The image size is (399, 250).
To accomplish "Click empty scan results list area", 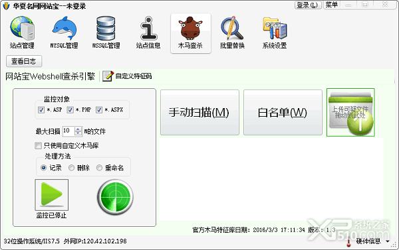I will point(271,180).
